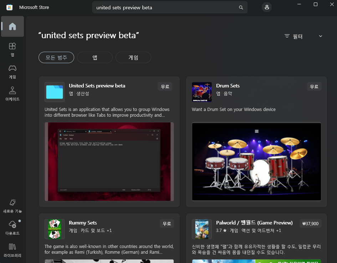Click the ₩37,900 price on Palworld
337x263 pixels.
310,223
